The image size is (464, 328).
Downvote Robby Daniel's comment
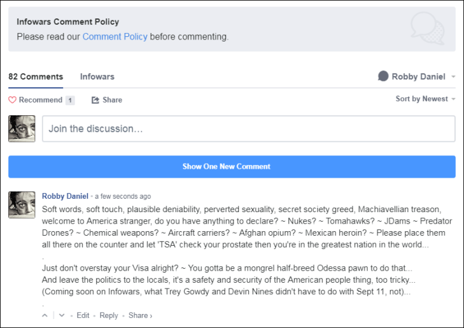click(62, 315)
